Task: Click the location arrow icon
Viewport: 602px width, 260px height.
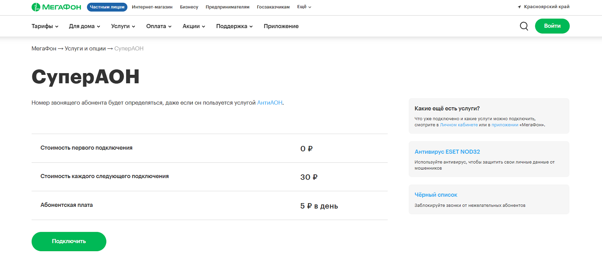Action: 519,7
